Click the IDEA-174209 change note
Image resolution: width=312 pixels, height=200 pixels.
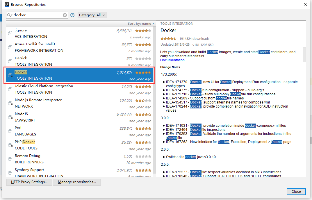205,98
